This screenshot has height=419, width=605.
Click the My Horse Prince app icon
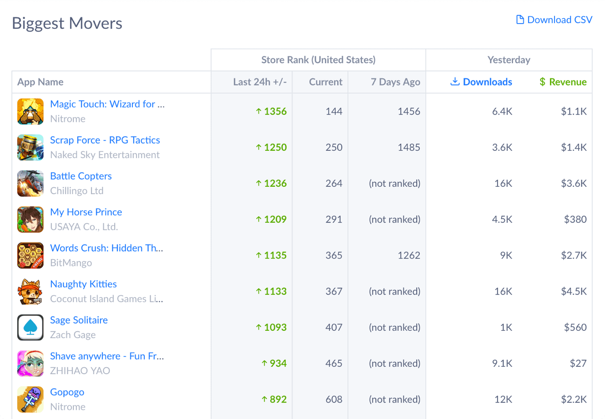point(30,219)
